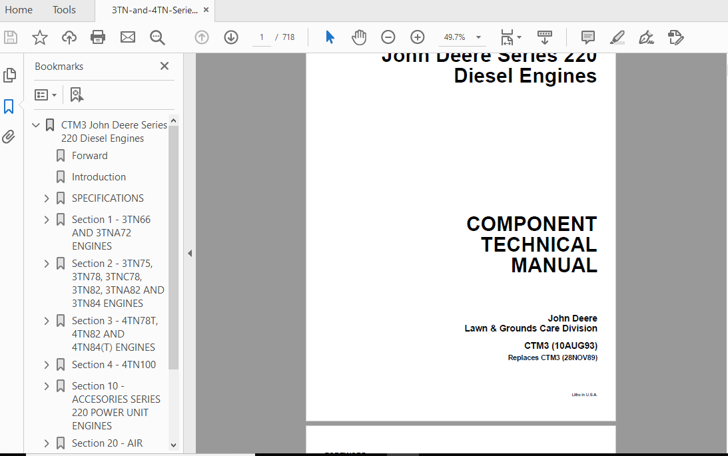Expand Section 4 - 4TN100 bookmark
The image size is (728, 456).
click(x=47, y=365)
